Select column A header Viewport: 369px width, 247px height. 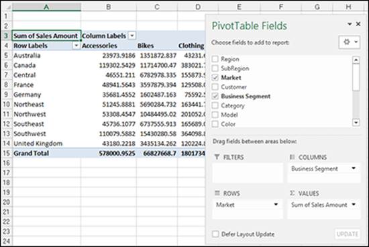coord(46,7)
